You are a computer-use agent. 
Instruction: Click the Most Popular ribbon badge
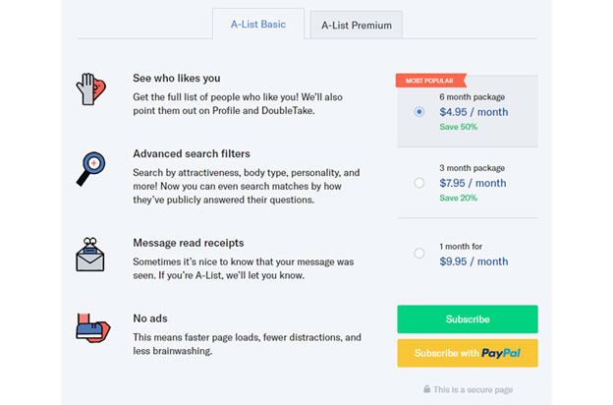point(431,81)
